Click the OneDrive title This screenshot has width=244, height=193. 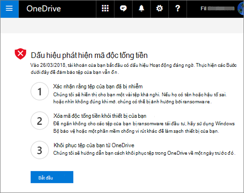43,9
